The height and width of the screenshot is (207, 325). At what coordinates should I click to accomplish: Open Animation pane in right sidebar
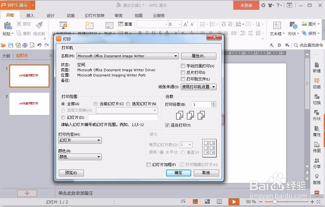pyautogui.click(x=317, y=81)
